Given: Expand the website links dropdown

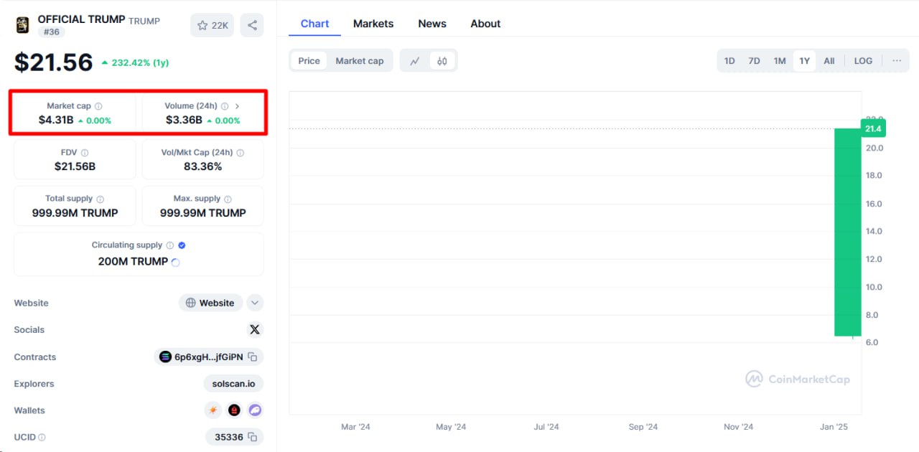Looking at the screenshot, I should (255, 303).
